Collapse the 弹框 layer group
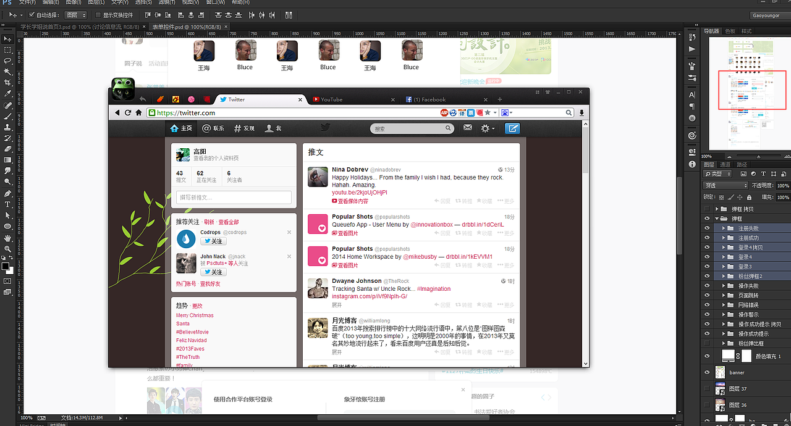 [717, 219]
